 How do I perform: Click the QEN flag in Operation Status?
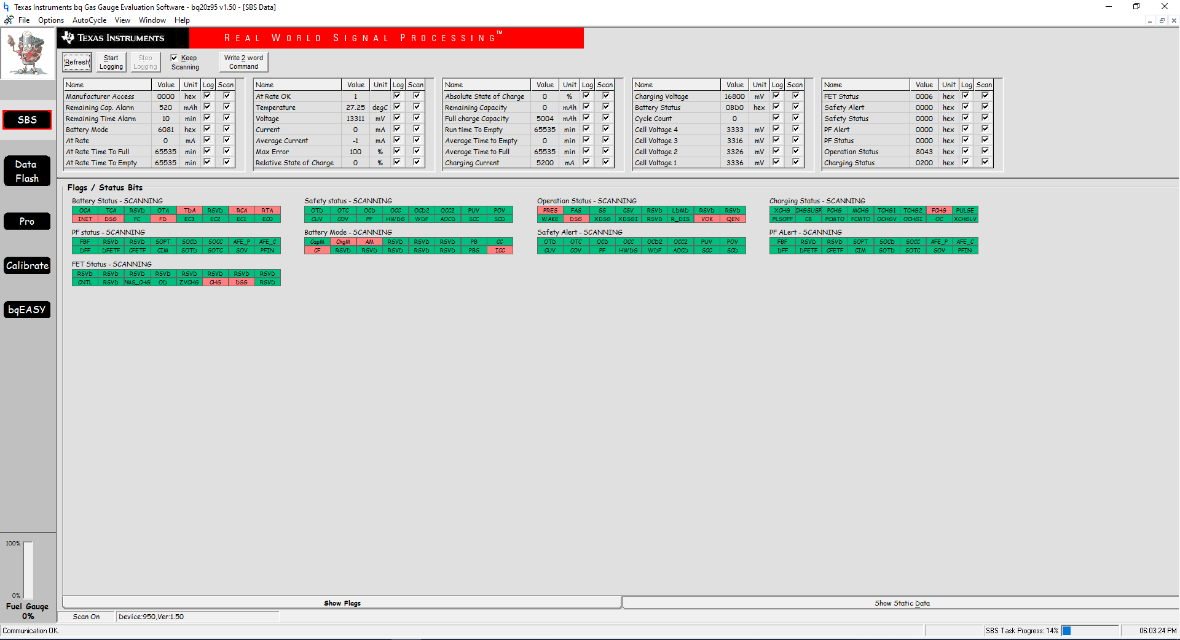733,219
